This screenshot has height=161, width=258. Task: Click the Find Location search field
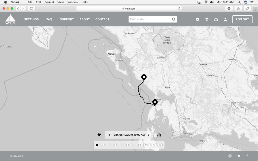pos(150,19)
